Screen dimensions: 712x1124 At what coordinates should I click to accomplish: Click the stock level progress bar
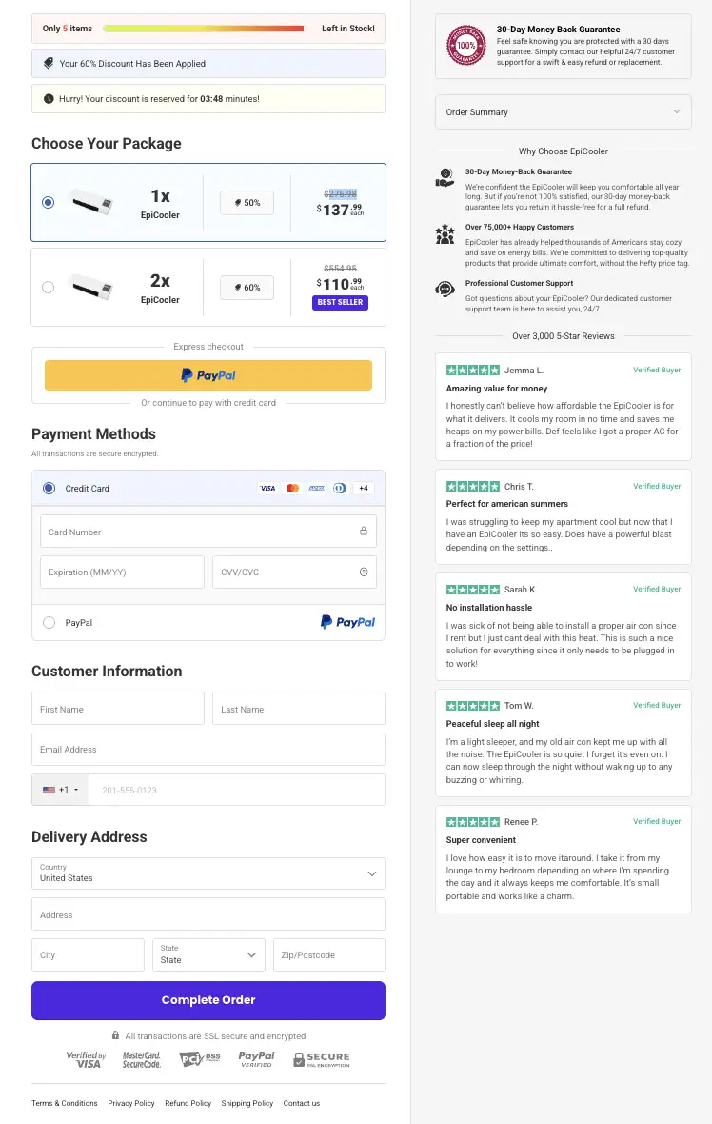coord(204,29)
